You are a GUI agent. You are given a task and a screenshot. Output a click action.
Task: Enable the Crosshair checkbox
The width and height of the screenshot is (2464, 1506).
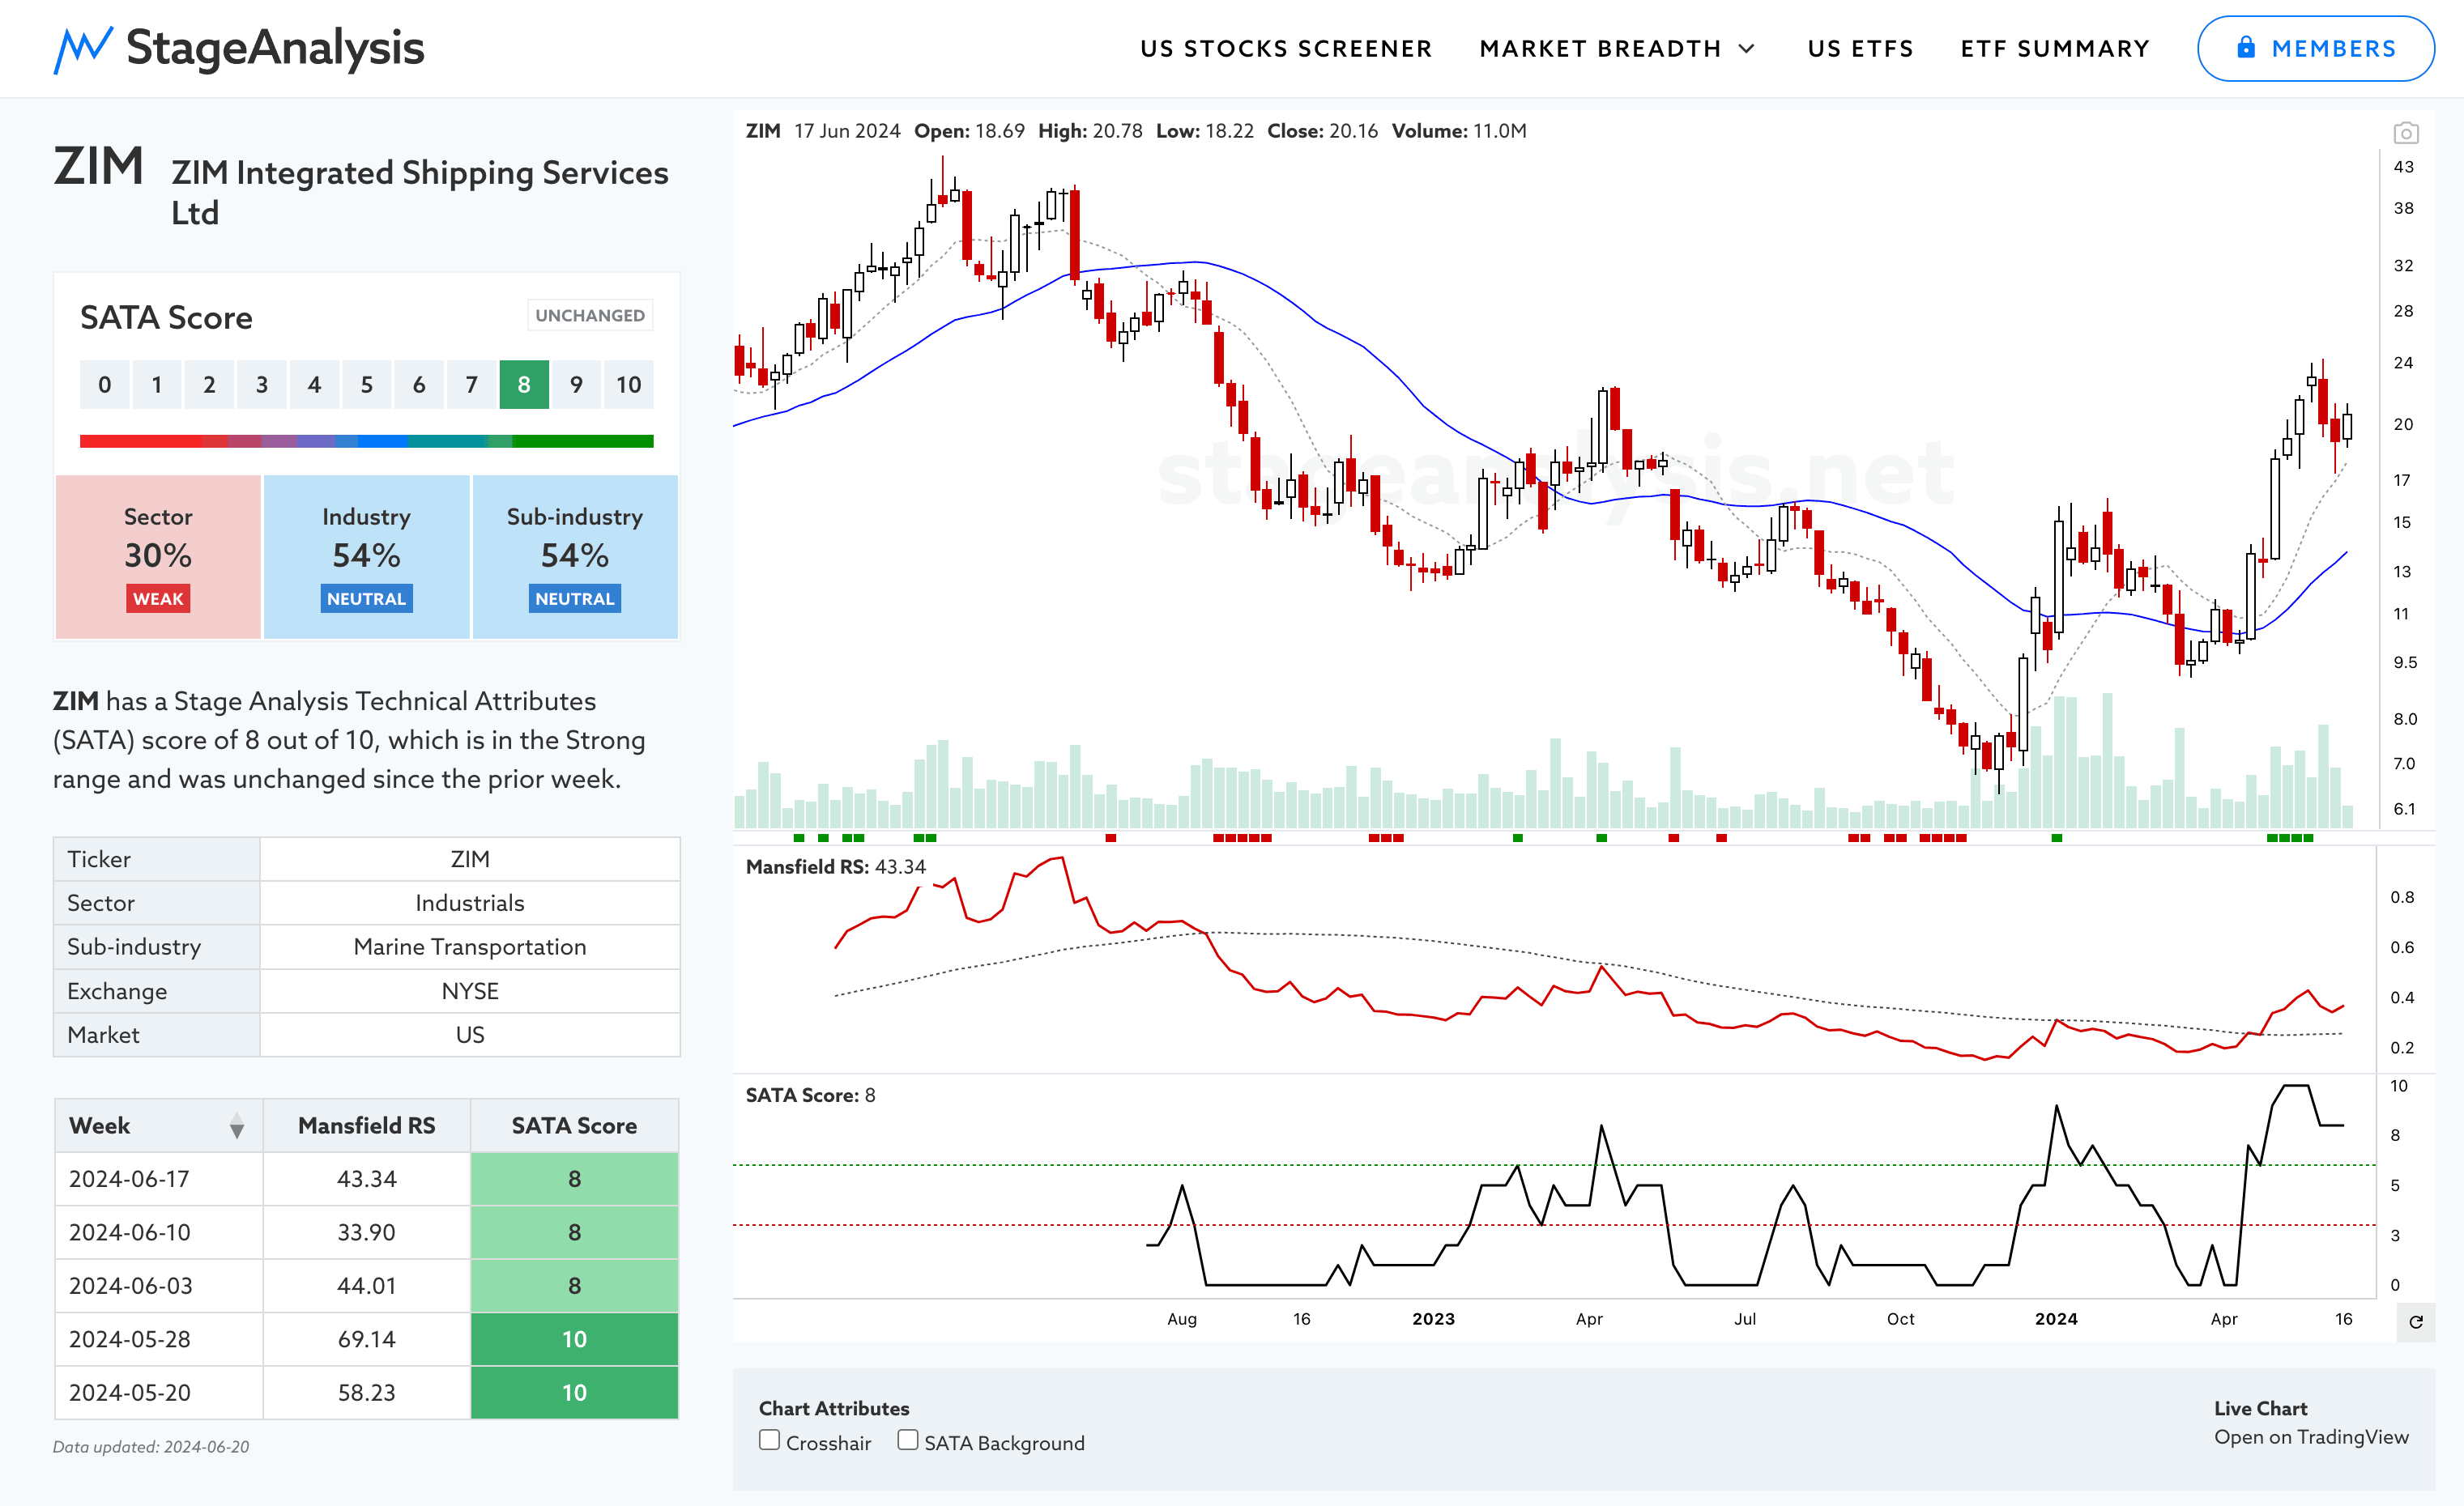(x=769, y=1440)
